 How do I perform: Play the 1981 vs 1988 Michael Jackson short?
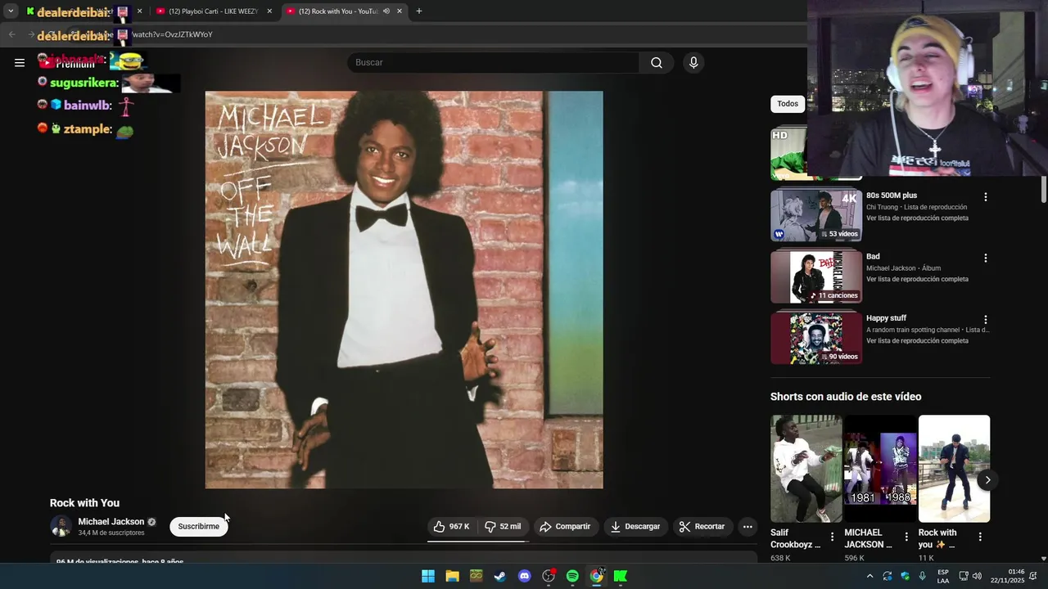click(880, 469)
